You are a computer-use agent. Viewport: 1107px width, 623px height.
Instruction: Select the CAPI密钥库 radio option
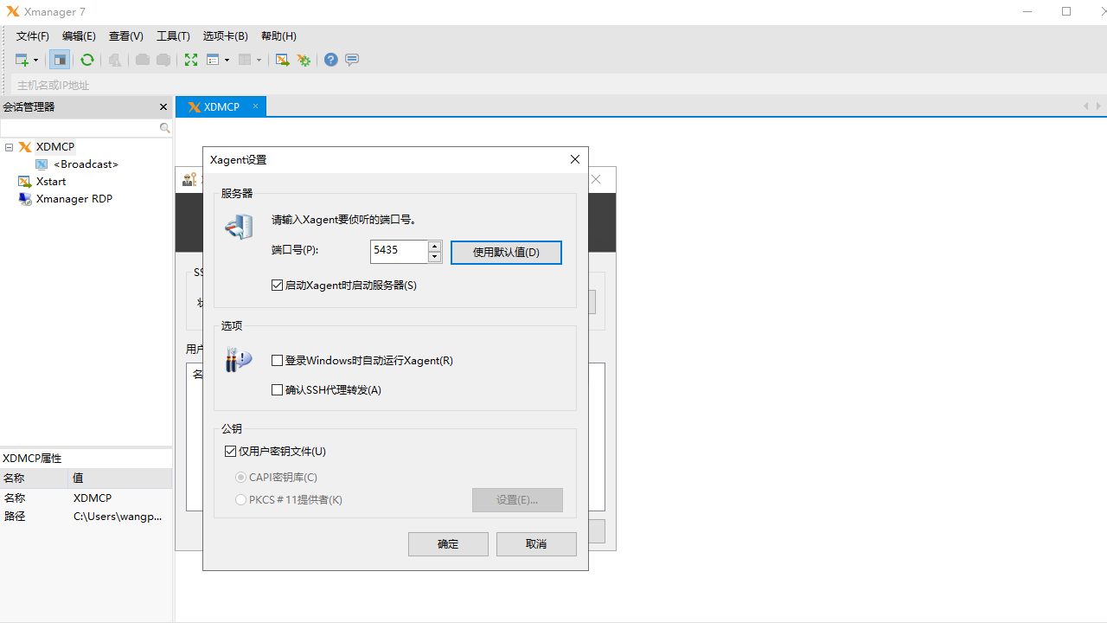click(x=241, y=477)
